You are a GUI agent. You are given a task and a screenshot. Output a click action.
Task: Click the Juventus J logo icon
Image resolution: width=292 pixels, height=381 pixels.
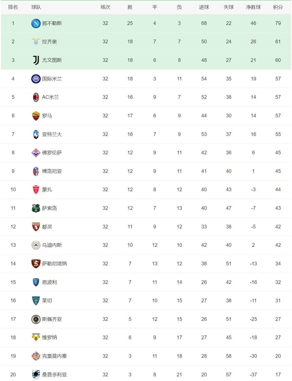pyautogui.click(x=36, y=60)
